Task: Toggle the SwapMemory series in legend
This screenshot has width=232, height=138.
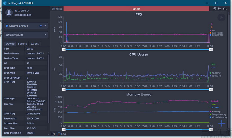Action: (x=218, y=114)
